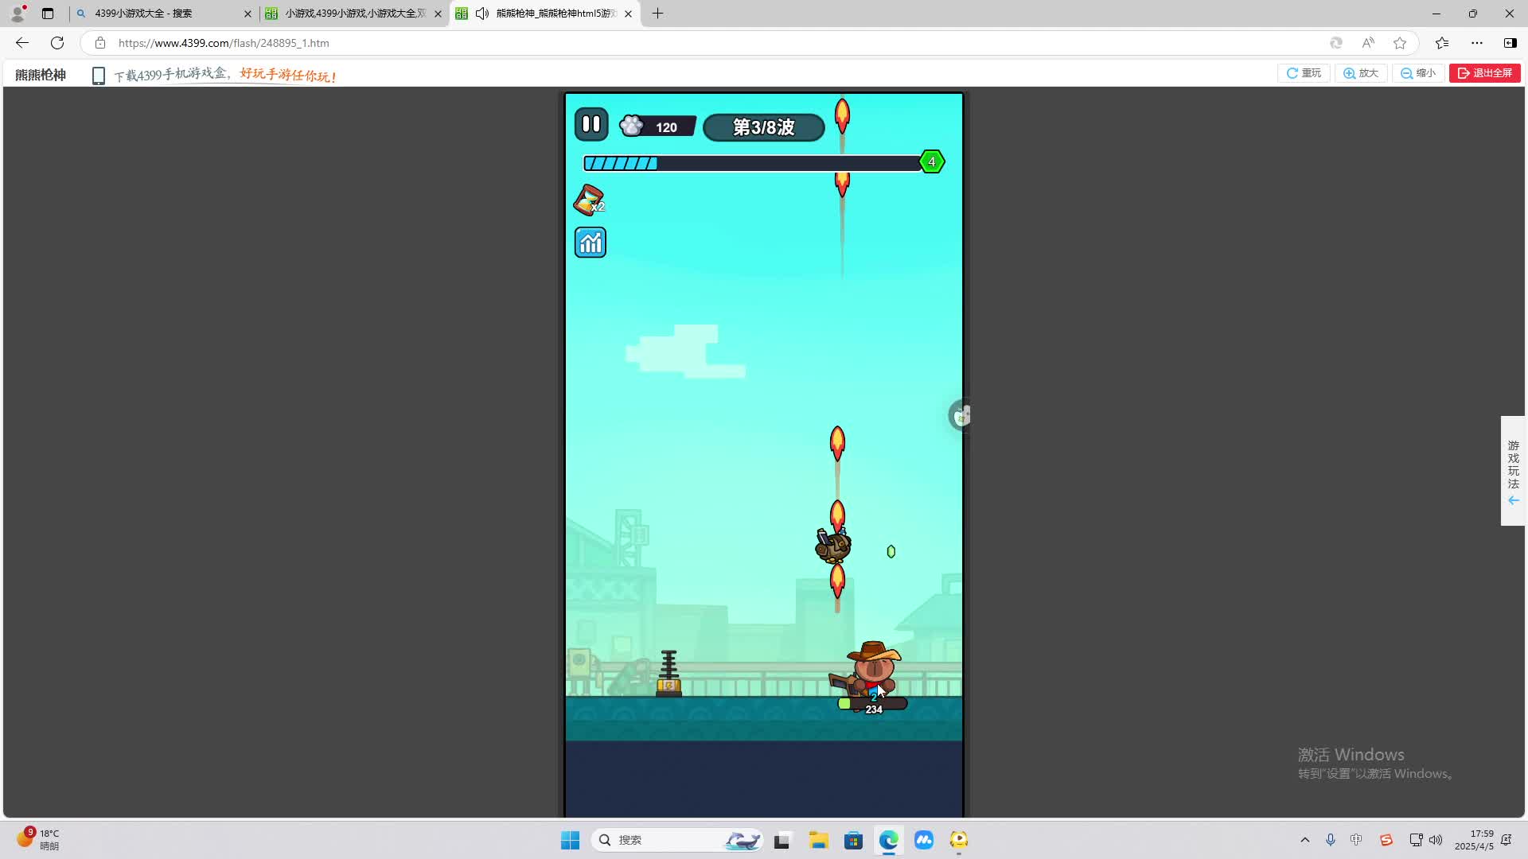Open the blue statistics chart icon
Viewport: 1528px width, 859px height.
click(590, 243)
